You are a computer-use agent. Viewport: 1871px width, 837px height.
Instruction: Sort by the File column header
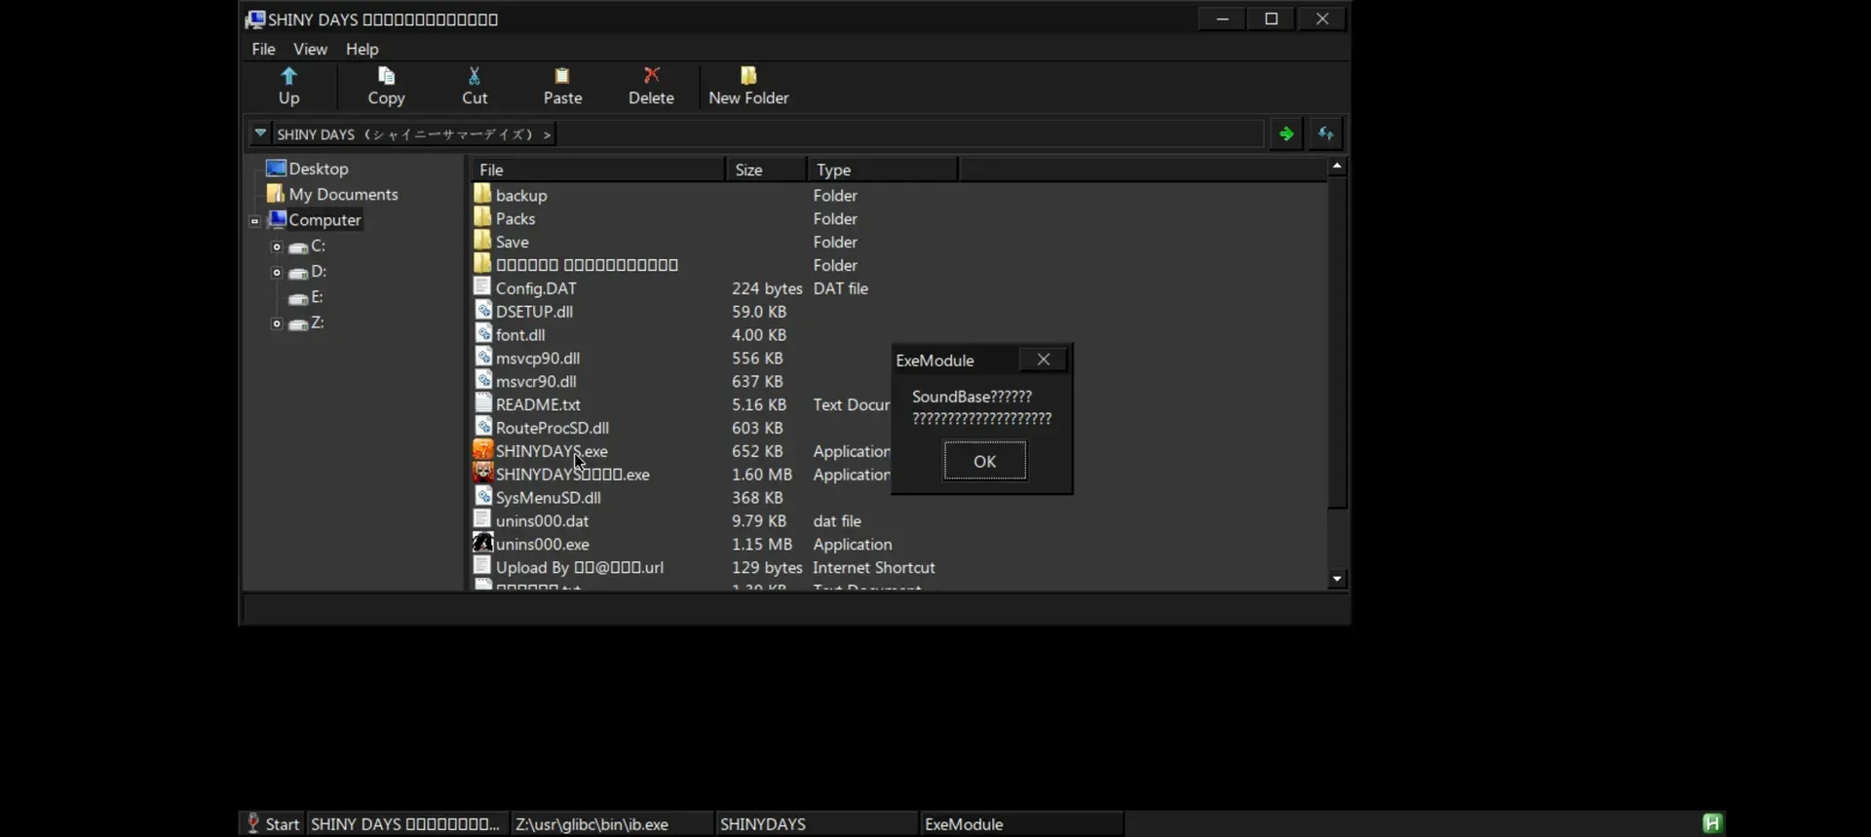coord(598,170)
